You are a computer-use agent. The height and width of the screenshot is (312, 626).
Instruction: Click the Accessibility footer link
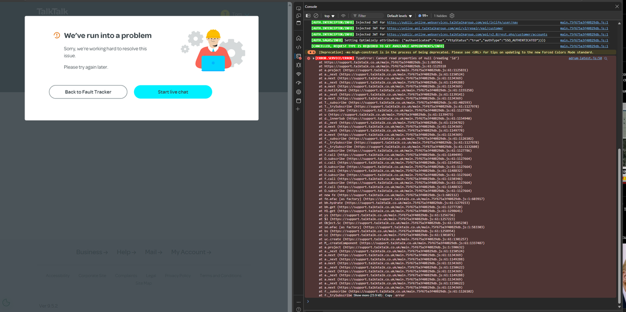coord(57,275)
